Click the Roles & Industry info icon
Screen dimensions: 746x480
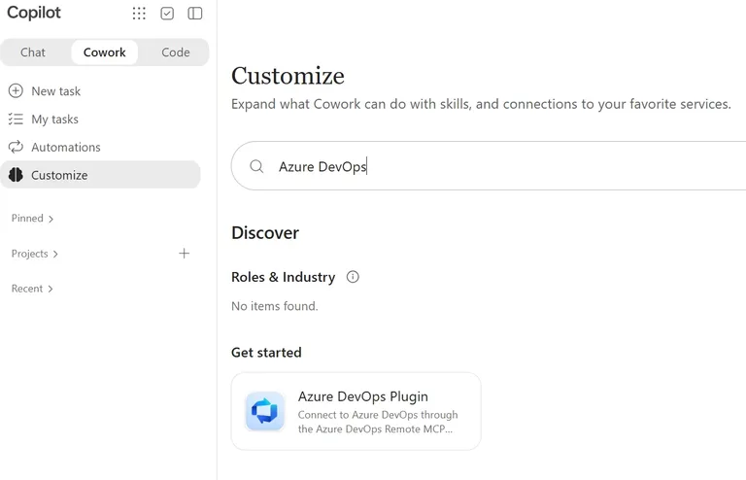point(353,276)
